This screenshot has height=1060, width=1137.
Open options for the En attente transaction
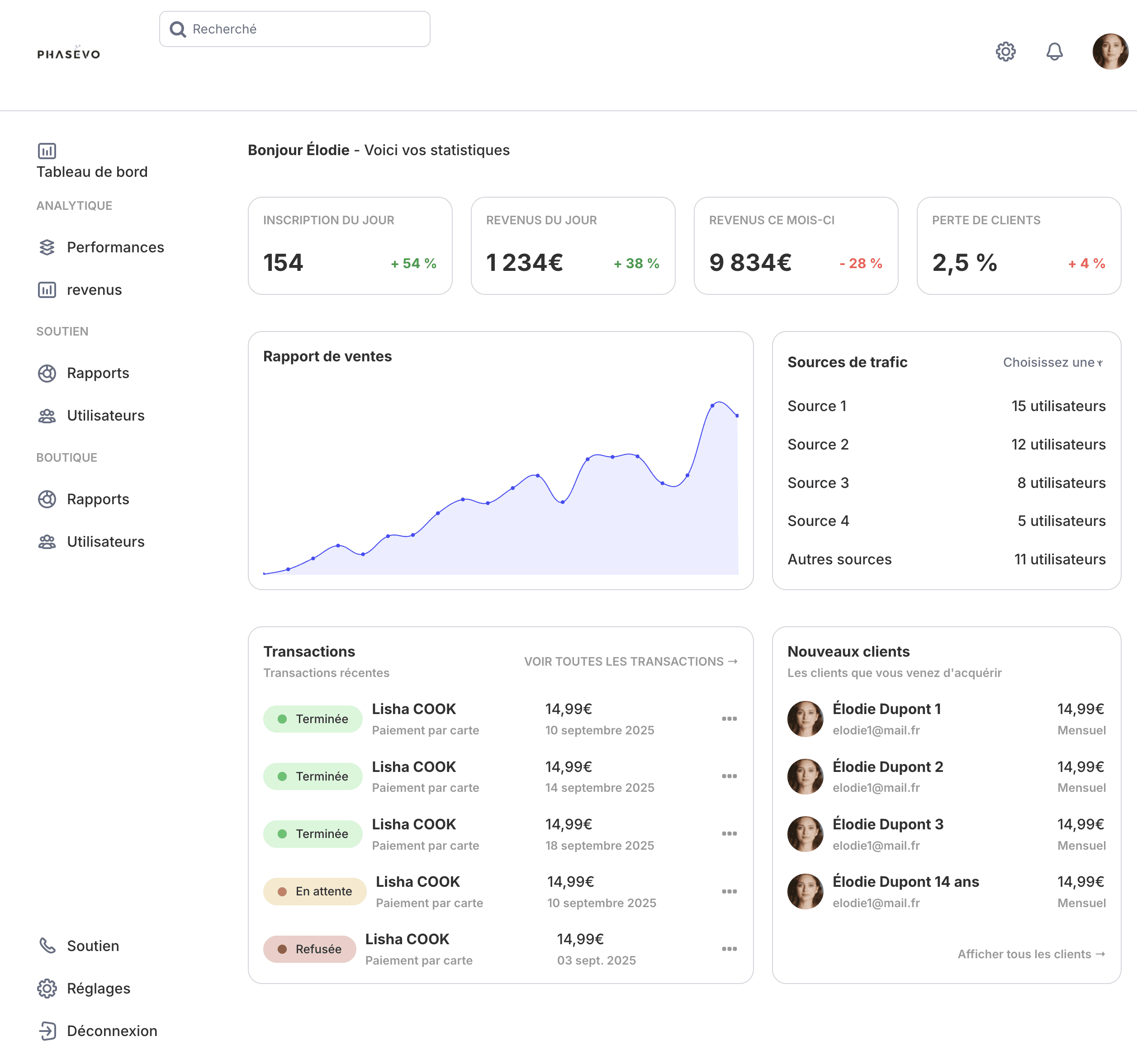[729, 891]
